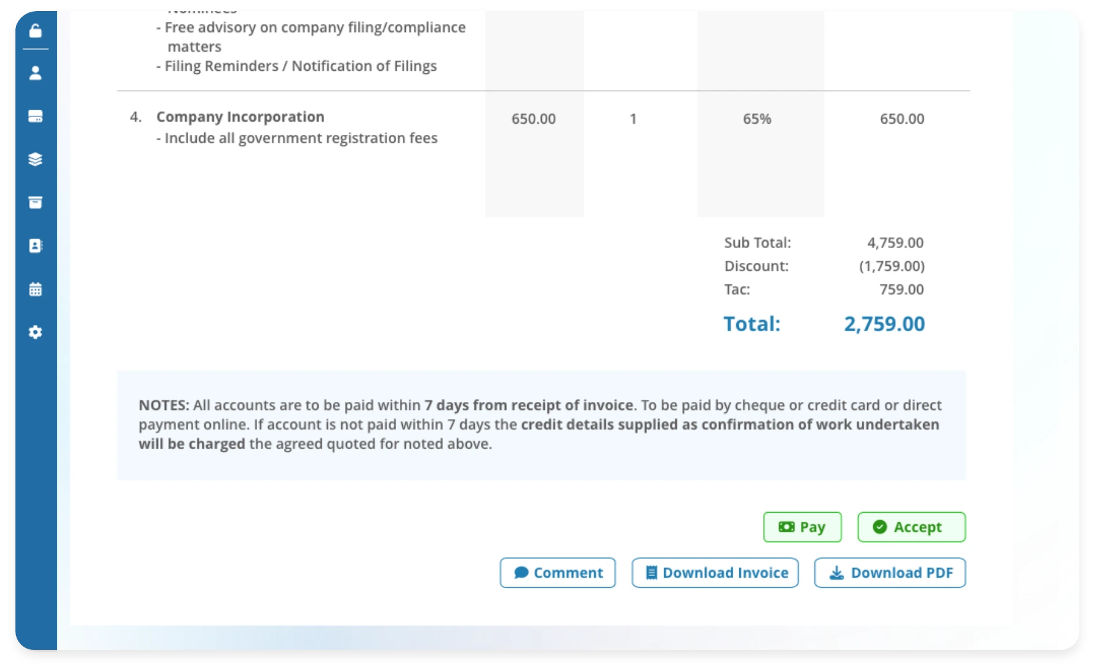
Task: Click the checkmark icon inside the Accept button
Action: tap(880, 527)
